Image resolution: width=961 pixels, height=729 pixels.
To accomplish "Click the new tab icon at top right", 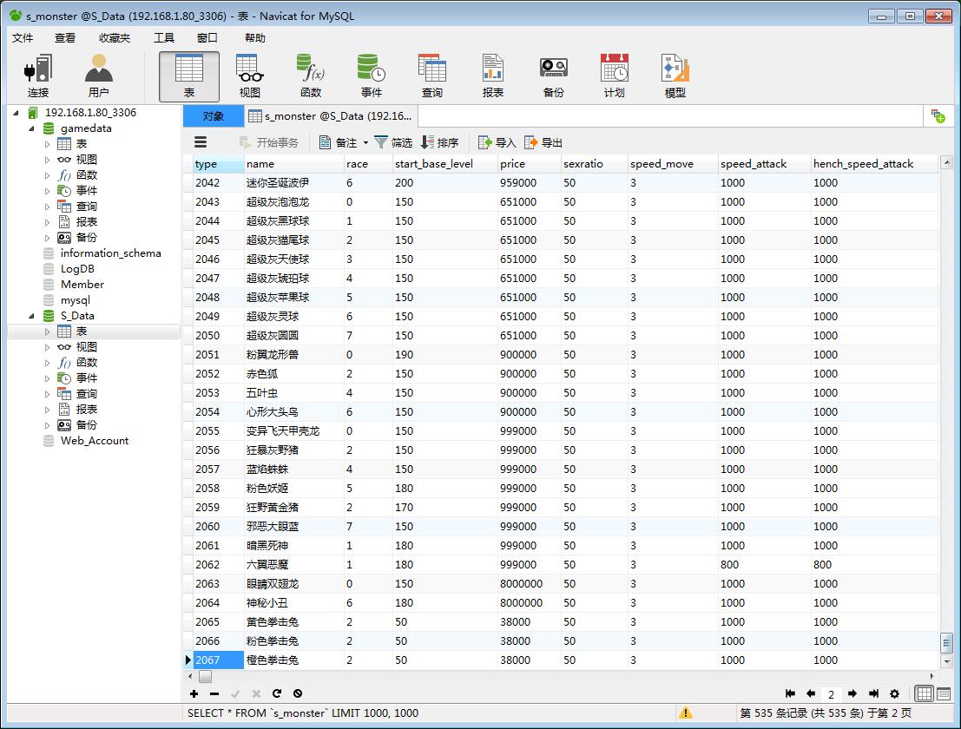I will pyautogui.click(x=938, y=115).
